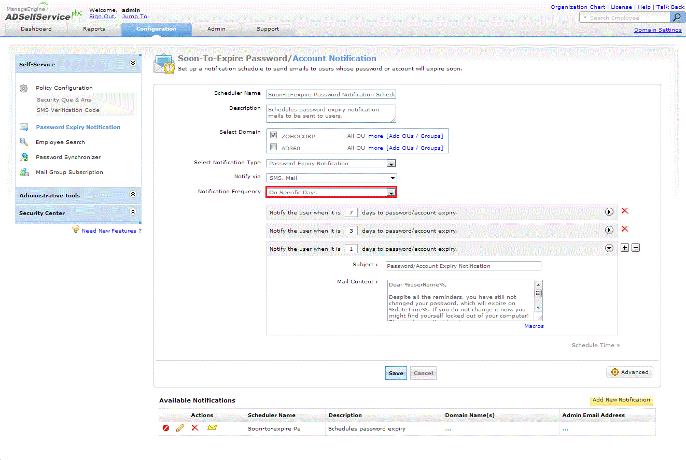686x460 pixels.
Task: Check the AD360 domain checkbox
Action: [x=273, y=147]
